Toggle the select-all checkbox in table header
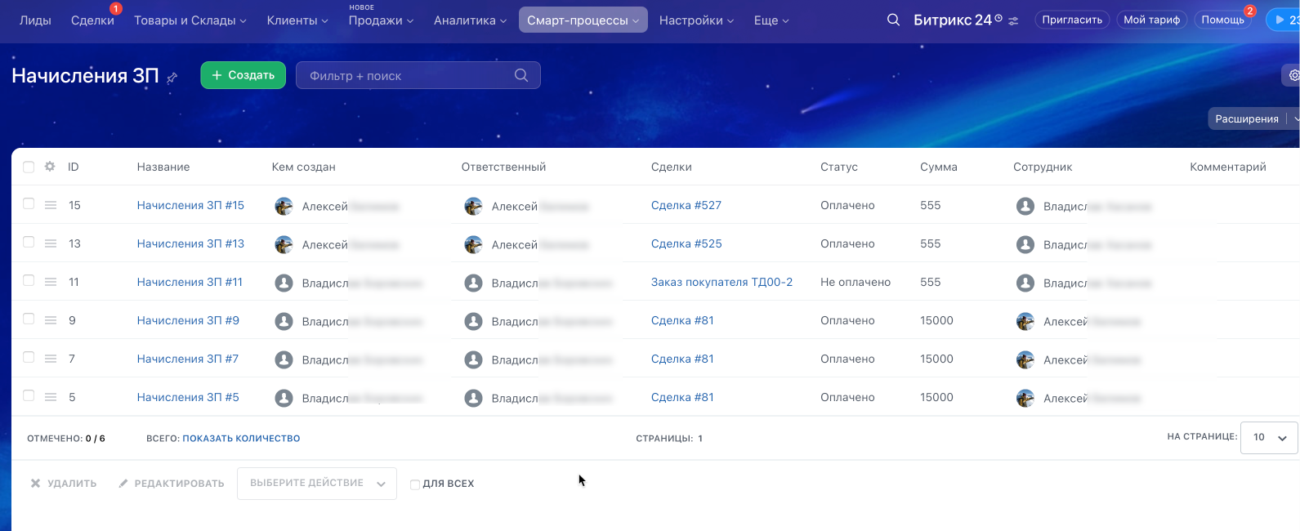1300x531 pixels. [29, 167]
